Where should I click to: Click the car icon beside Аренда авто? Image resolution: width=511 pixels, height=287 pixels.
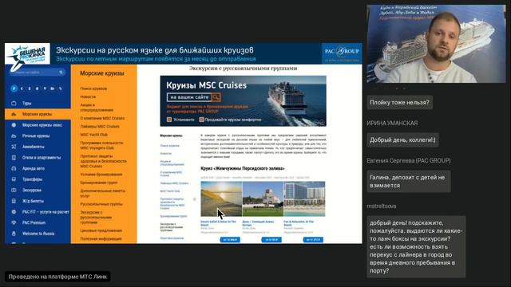(14, 168)
